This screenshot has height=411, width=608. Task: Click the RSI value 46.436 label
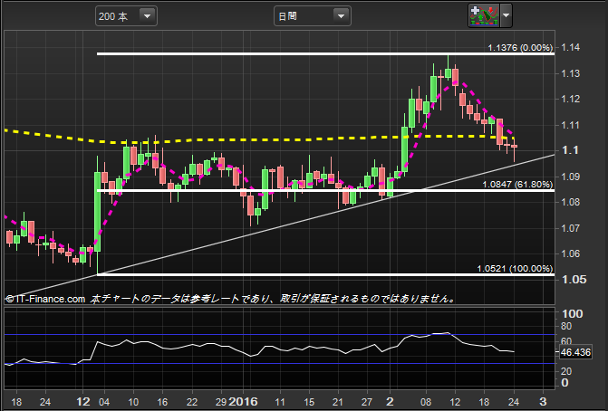tap(575, 352)
